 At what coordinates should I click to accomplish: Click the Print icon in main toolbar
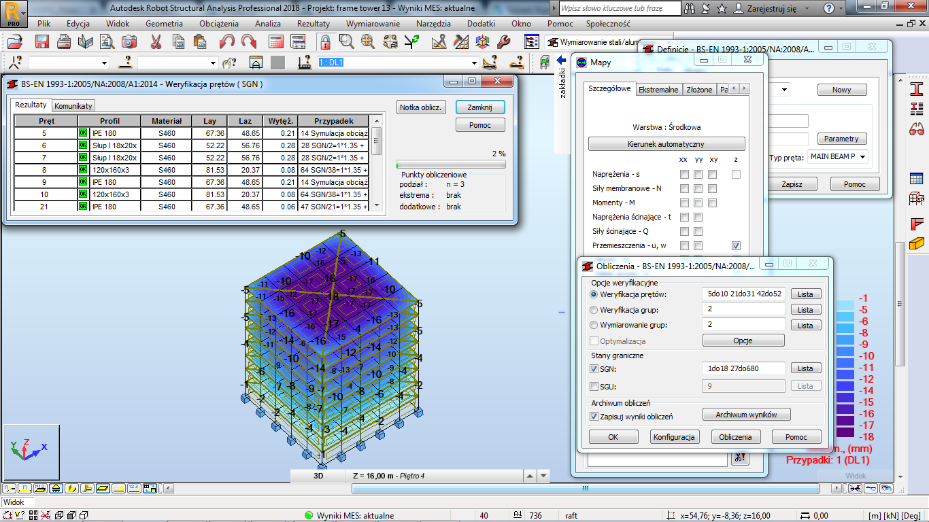pyautogui.click(x=64, y=41)
